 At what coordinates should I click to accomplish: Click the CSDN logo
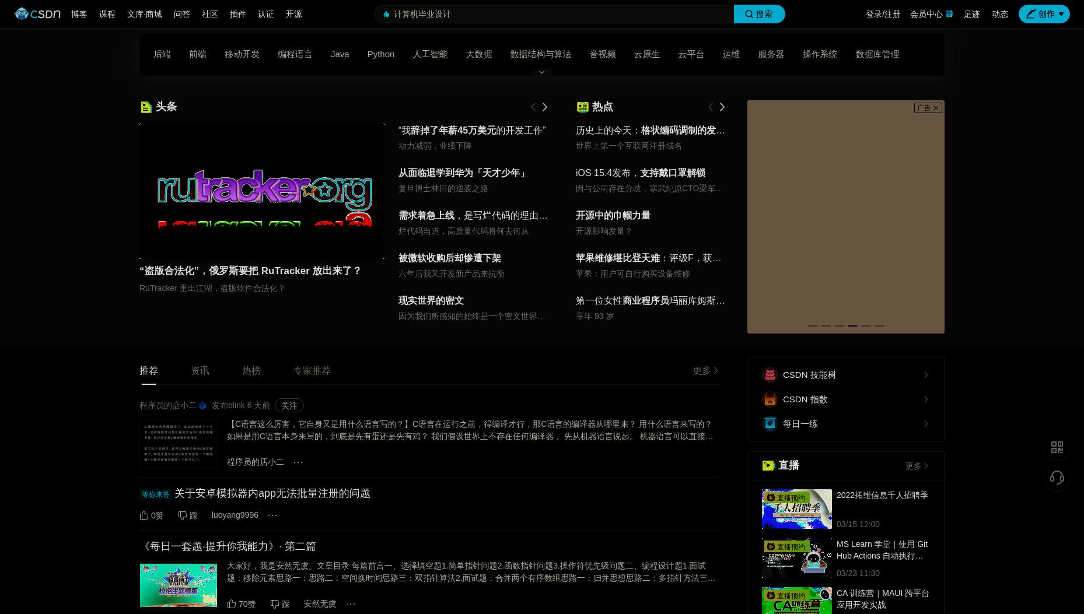[x=37, y=14]
